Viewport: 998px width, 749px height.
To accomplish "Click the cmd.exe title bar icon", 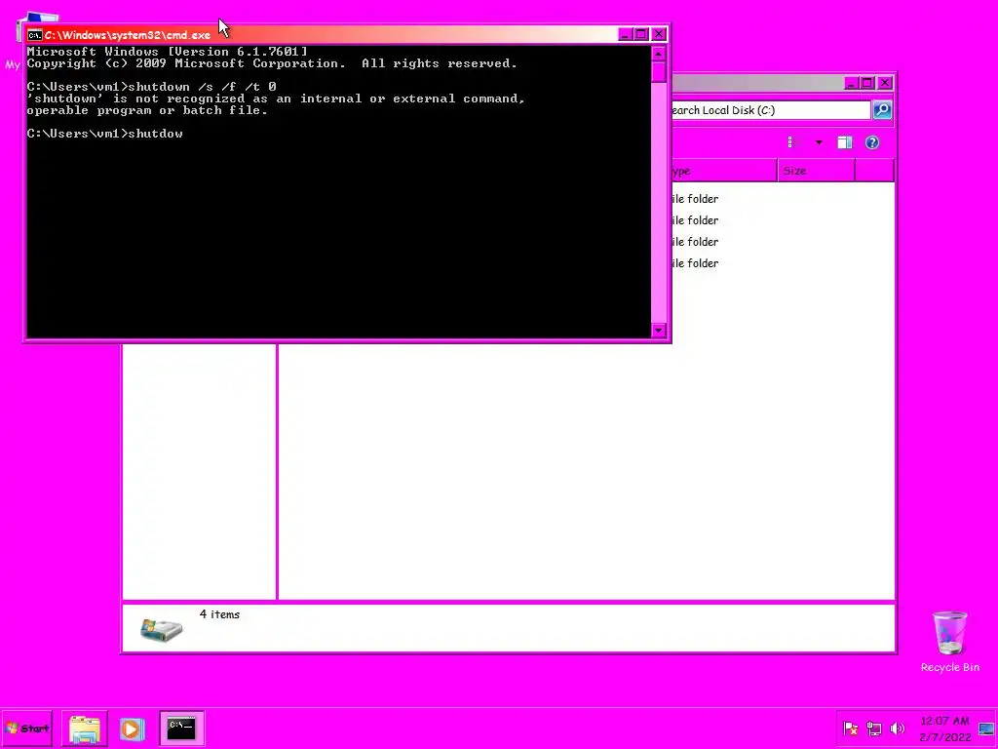I will click(x=35, y=35).
